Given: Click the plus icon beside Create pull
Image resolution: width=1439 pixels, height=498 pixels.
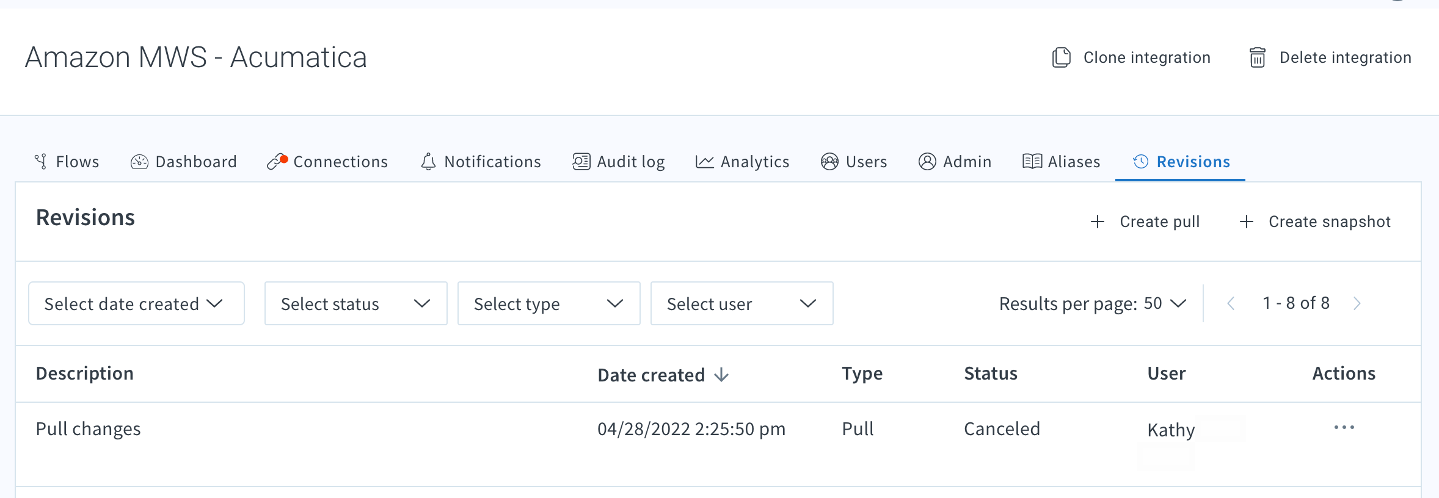Looking at the screenshot, I should click(x=1098, y=222).
